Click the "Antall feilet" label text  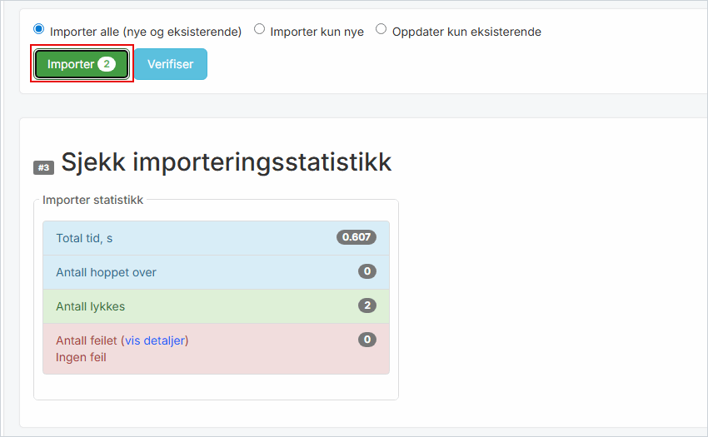(x=86, y=340)
